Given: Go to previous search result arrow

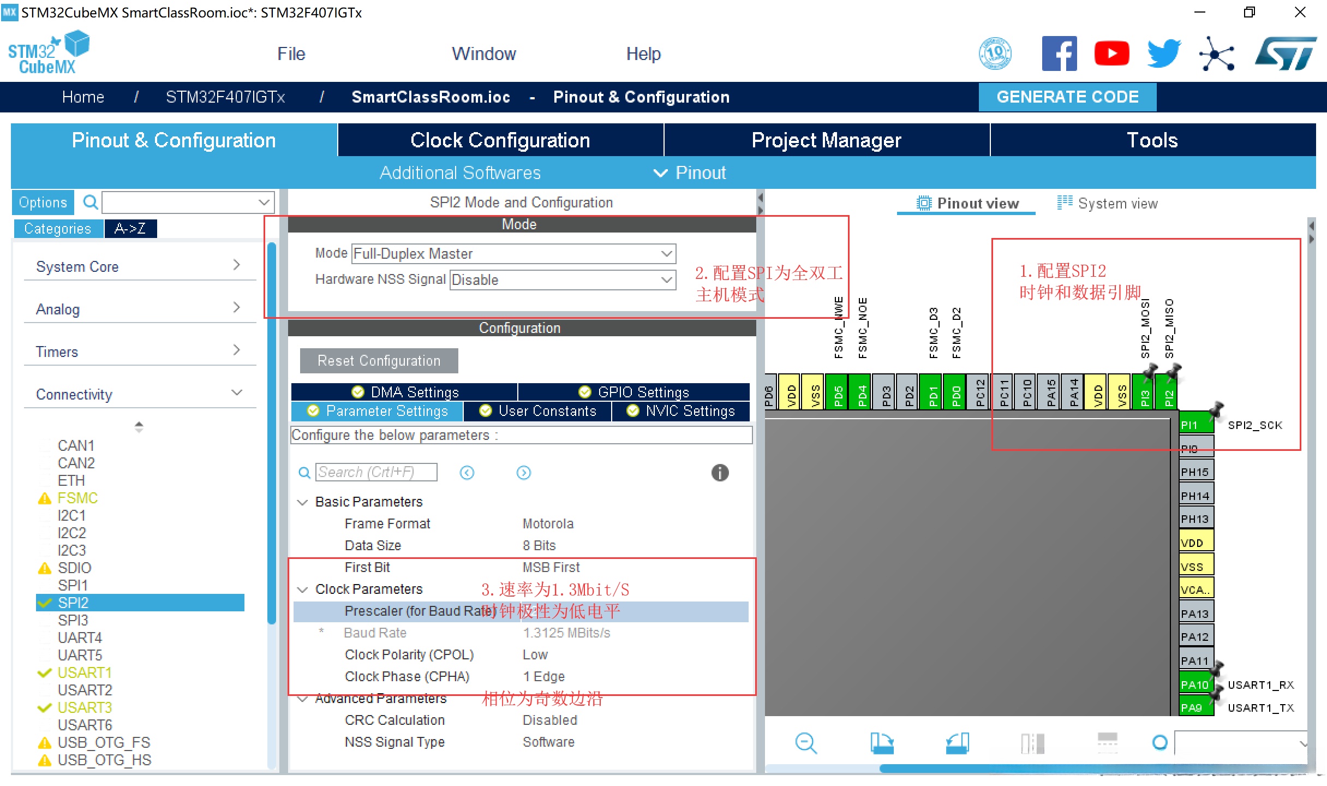Looking at the screenshot, I should point(467,473).
